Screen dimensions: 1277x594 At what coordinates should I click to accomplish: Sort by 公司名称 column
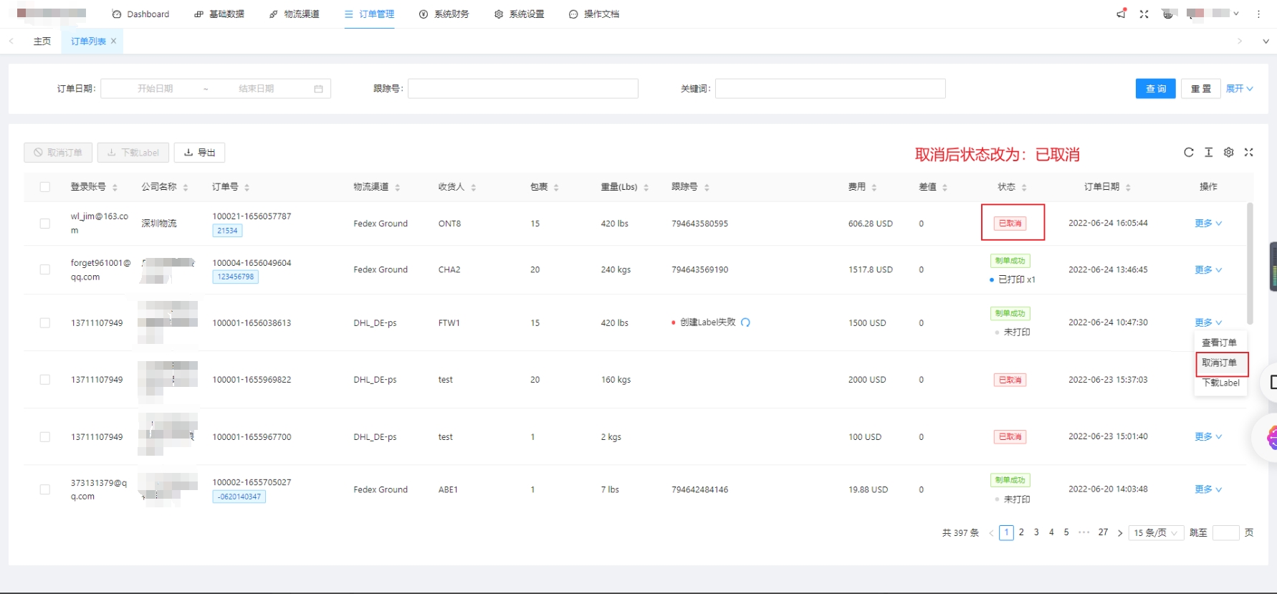(x=186, y=187)
